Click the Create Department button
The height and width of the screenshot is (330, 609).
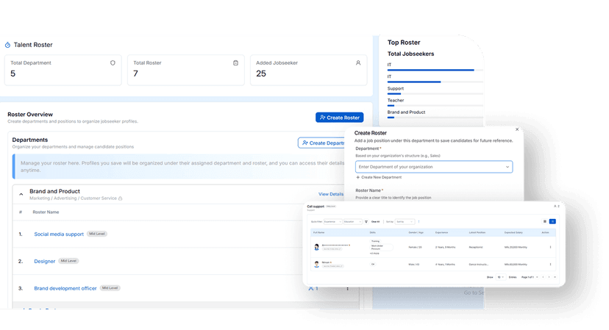321,143
